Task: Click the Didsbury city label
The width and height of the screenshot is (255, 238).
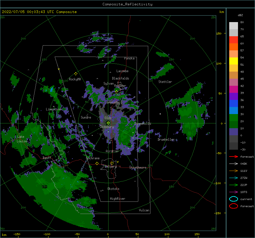Action: pos(107,127)
